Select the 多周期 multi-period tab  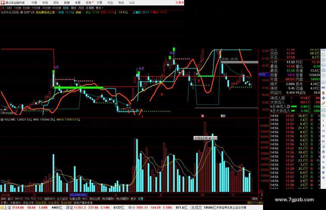90,8
